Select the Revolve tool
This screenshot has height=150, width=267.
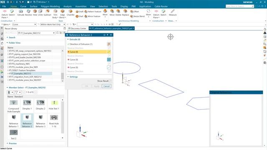click(28, 12)
